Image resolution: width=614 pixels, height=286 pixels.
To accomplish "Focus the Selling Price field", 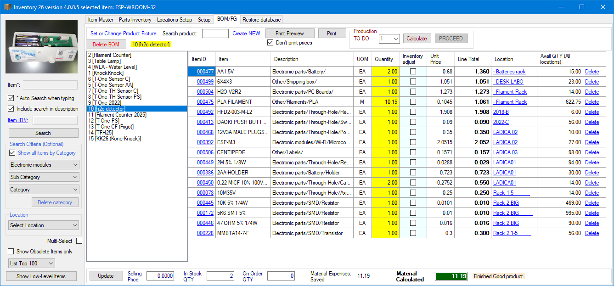I will click(x=161, y=276).
